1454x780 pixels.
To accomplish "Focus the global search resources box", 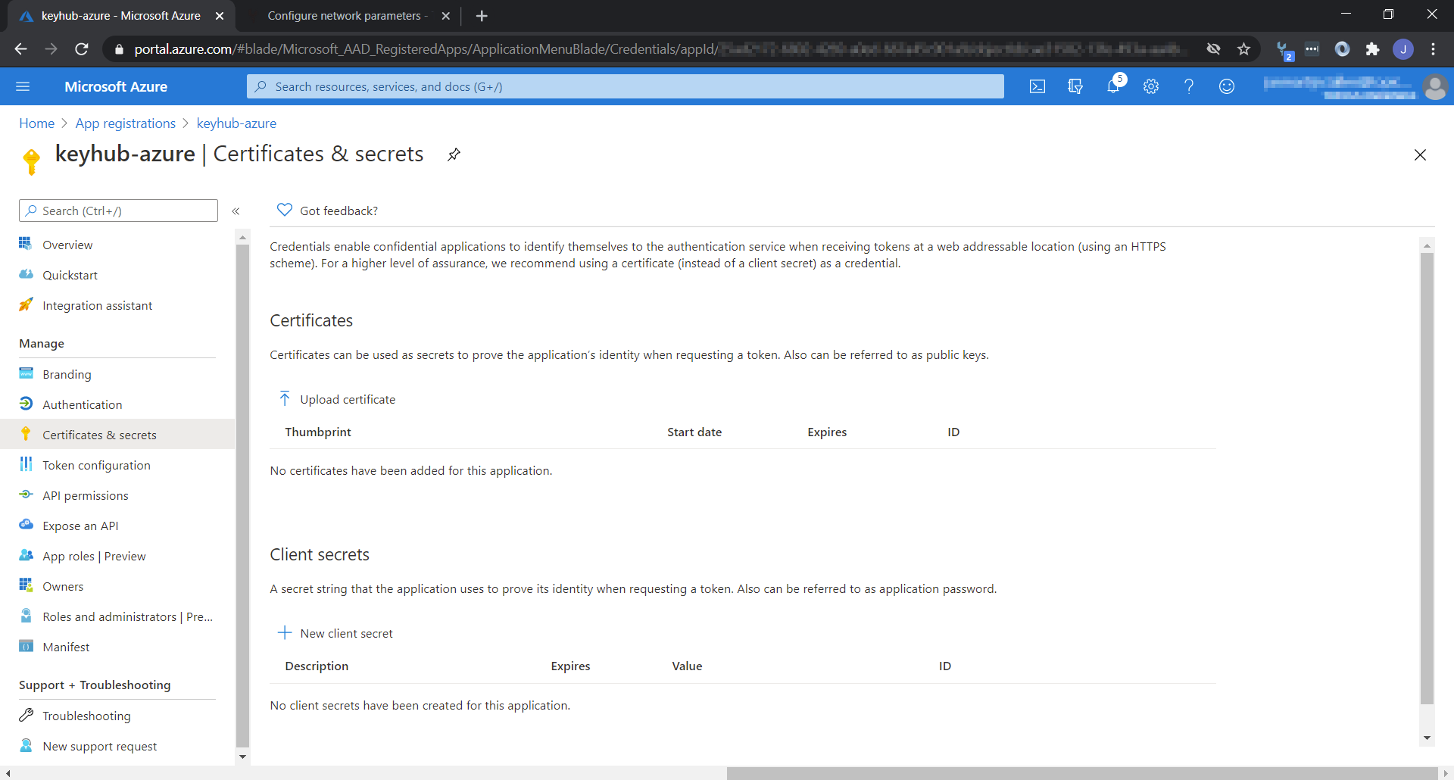I will 625,86.
